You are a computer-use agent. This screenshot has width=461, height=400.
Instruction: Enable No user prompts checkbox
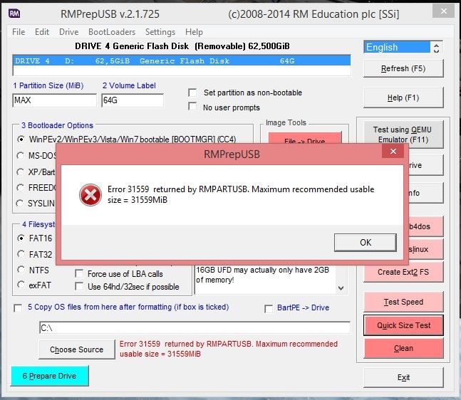(192, 106)
